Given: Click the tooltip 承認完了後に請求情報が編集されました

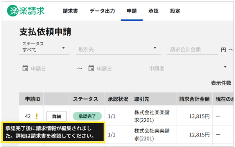Looking at the screenshot, I should pyautogui.click(x=53, y=132).
